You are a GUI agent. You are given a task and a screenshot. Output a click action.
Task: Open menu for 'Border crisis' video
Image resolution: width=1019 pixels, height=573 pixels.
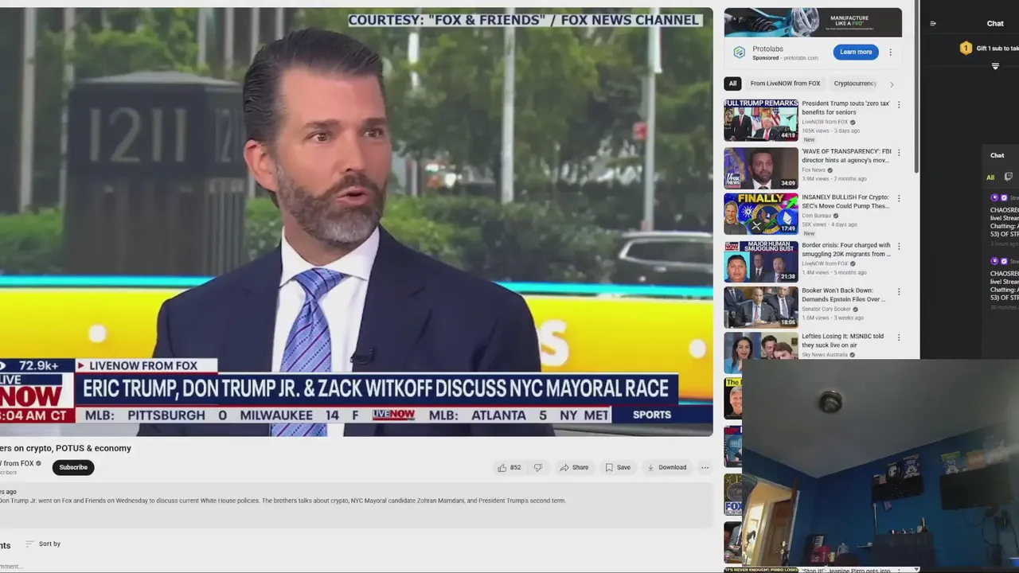(x=899, y=246)
